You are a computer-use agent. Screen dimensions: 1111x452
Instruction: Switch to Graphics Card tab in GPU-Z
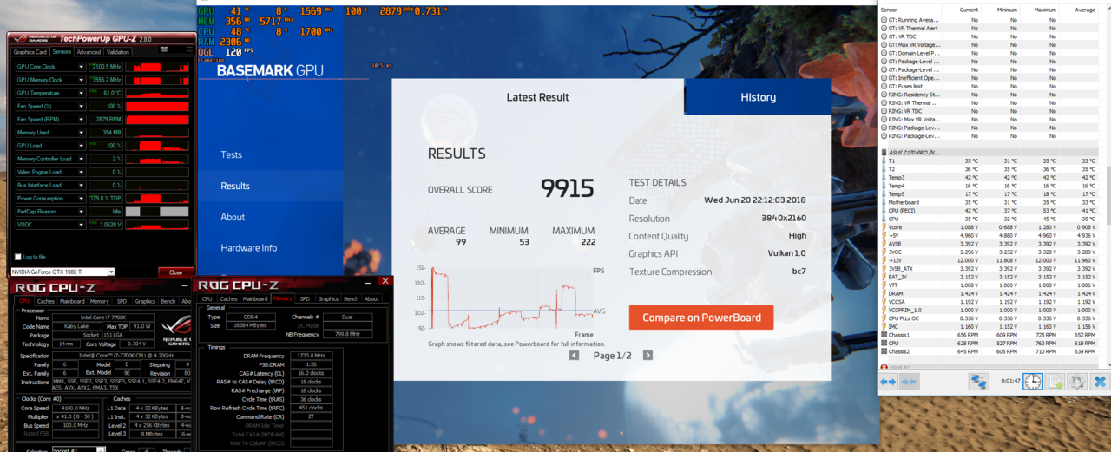coord(30,52)
